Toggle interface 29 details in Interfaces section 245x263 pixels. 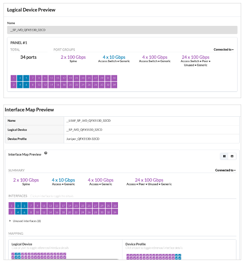tap(102, 205)
